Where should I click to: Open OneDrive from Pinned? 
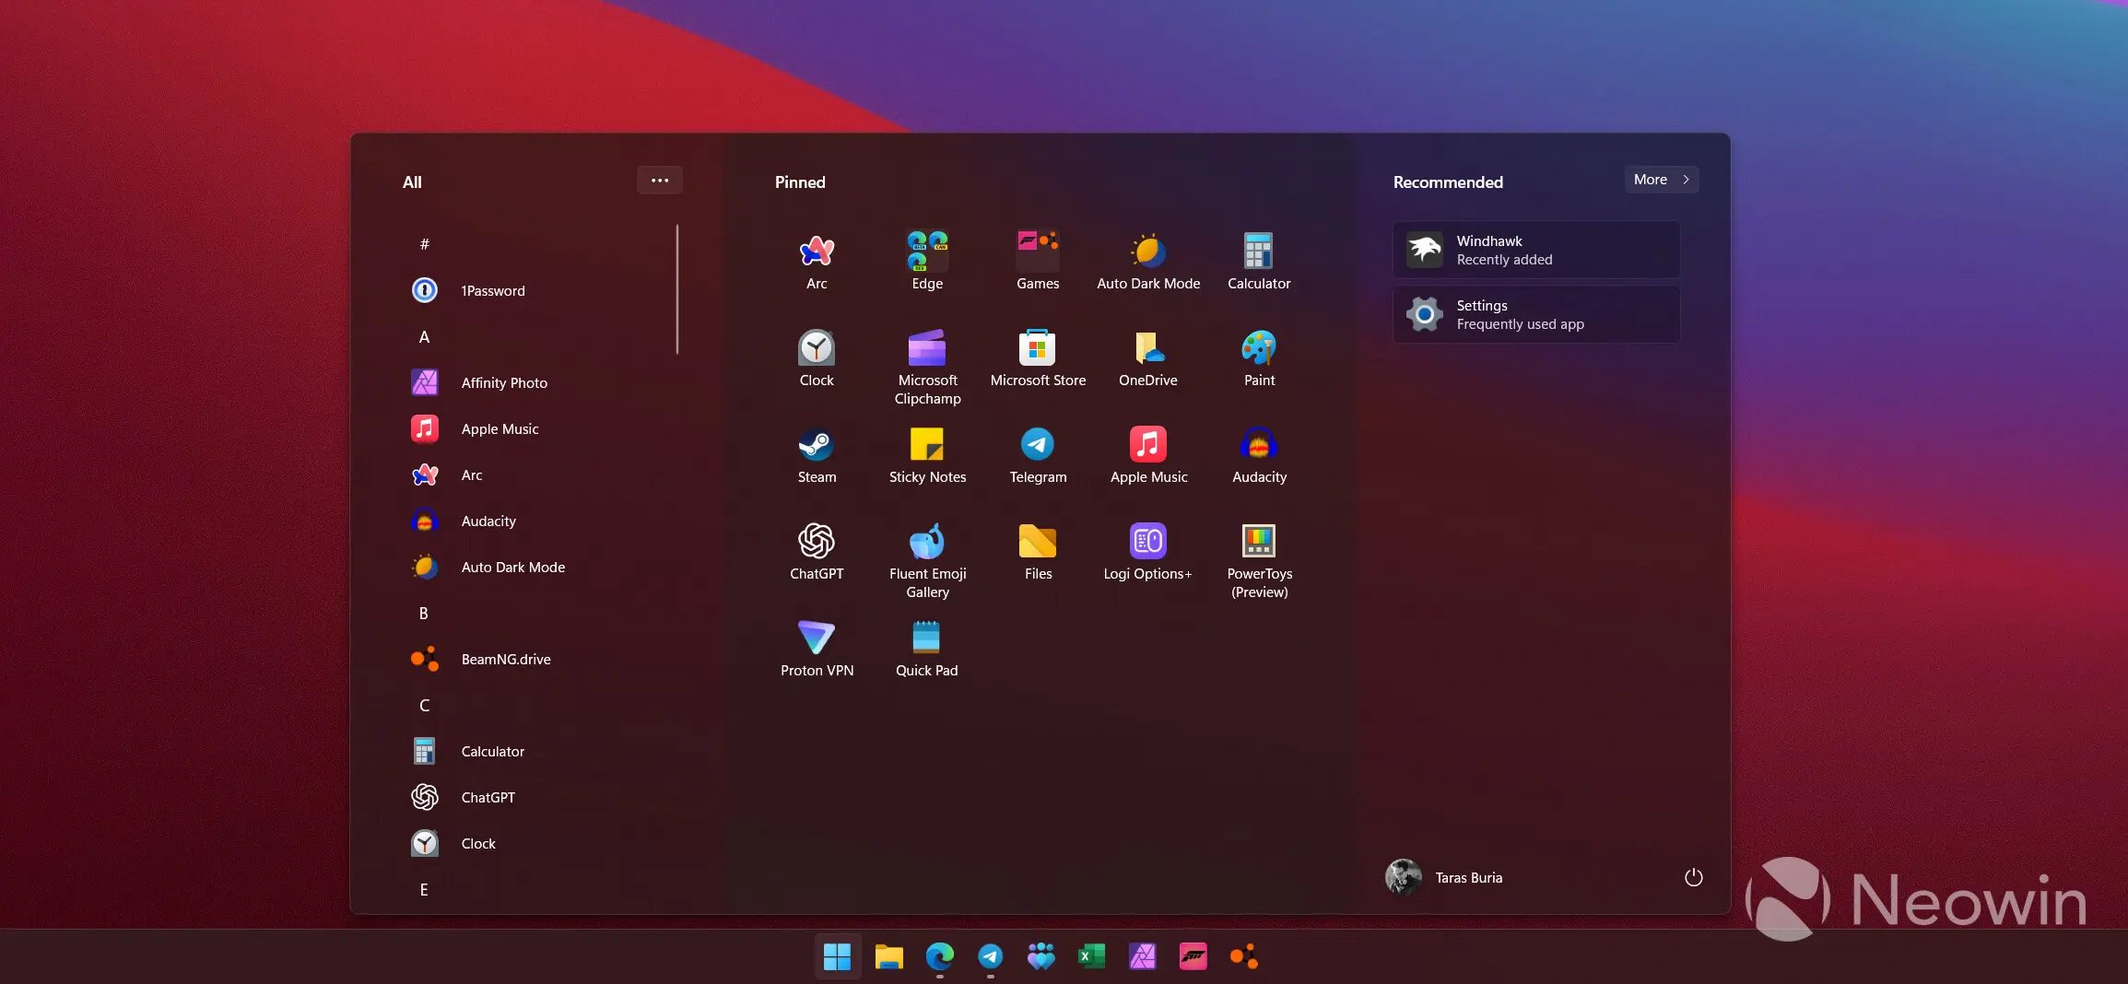click(x=1148, y=358)
